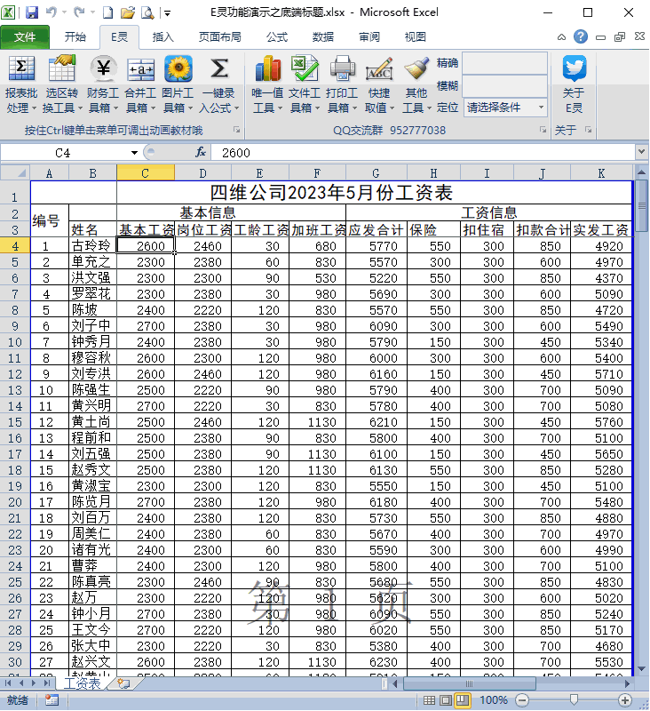650x711 pixels.
Task: Click the 快捷取值 ABC icon
Action: click(379, 69)
